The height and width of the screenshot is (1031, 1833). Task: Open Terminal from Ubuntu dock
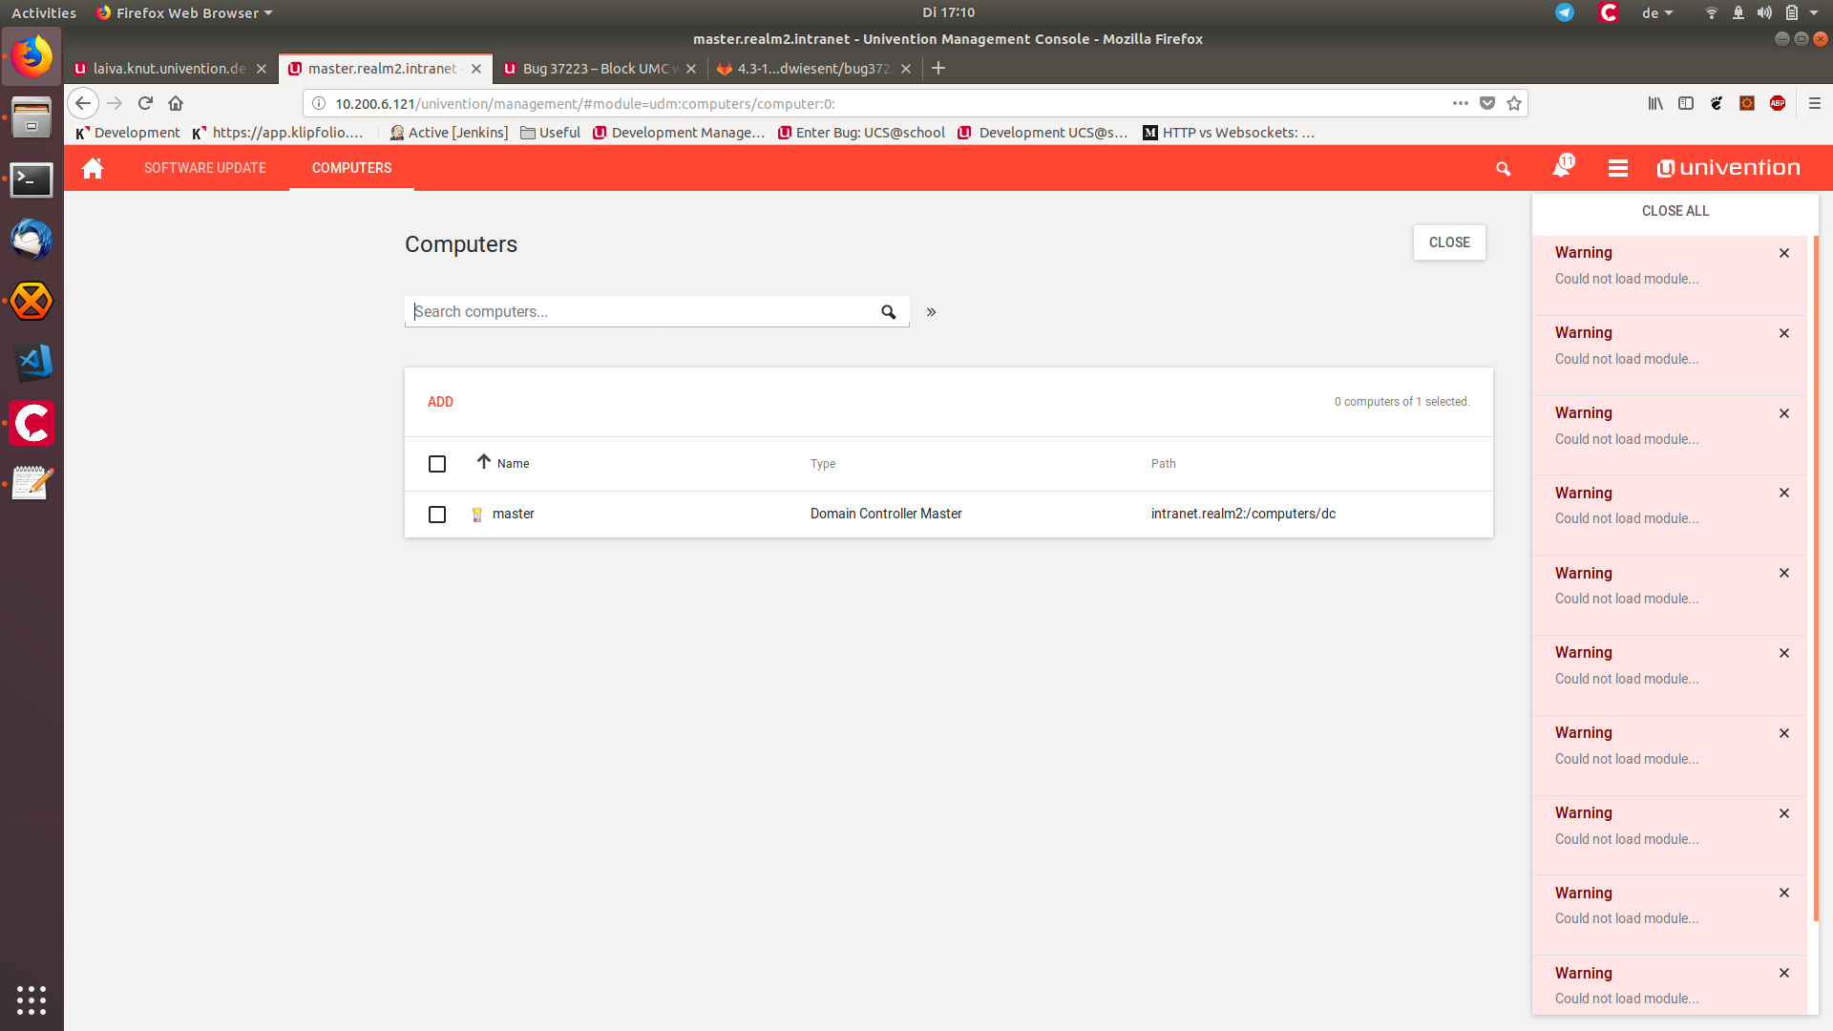31,179
